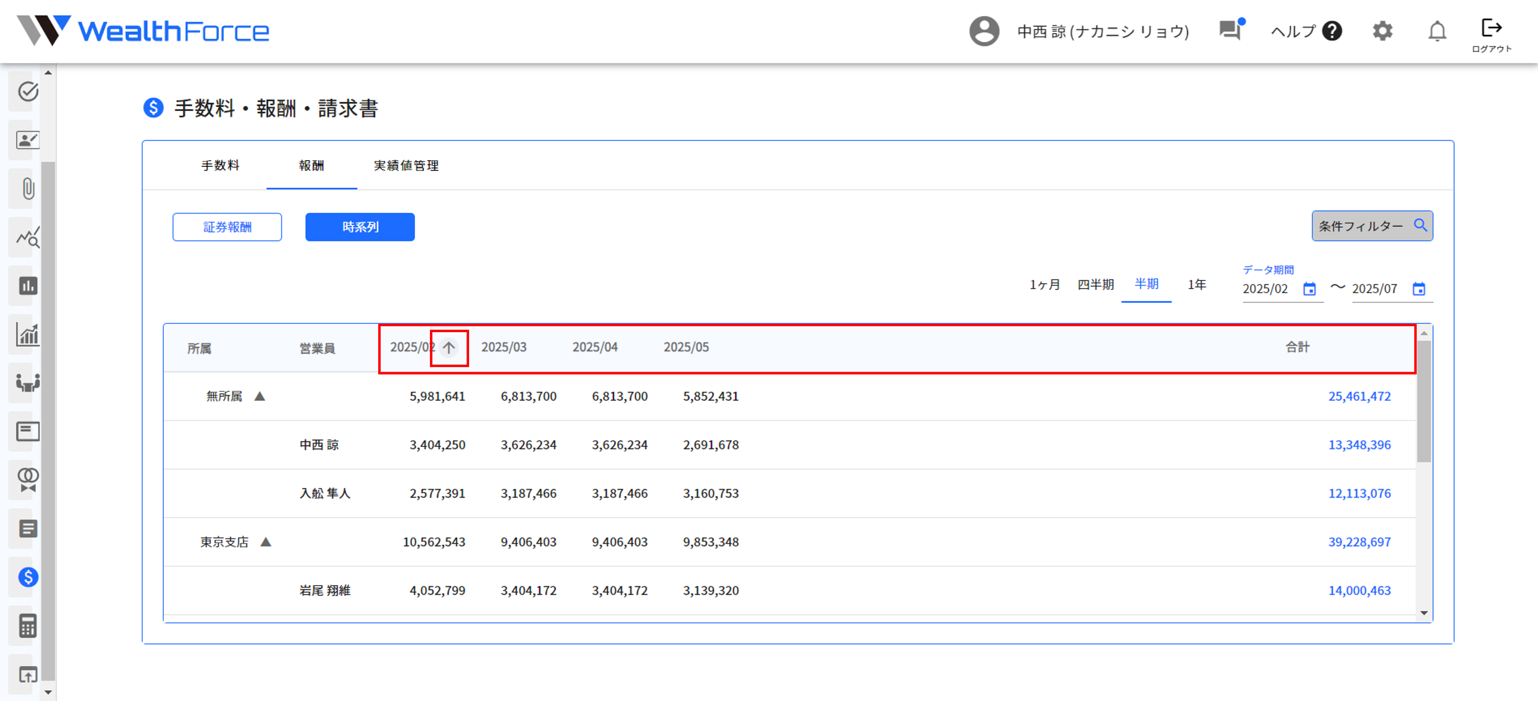Click the sidebar scrollbar thumb
Image resolution: width=1538 pixels, height=701 pixels.
(x=48, y=421)
